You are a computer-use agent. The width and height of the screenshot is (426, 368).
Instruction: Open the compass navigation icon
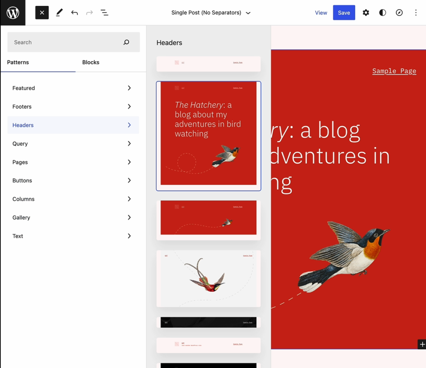tap(399, 13)
